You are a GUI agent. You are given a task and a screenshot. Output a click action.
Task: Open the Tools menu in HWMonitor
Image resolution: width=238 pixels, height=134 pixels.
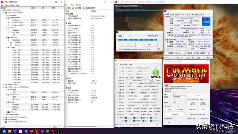click(12, 5)
